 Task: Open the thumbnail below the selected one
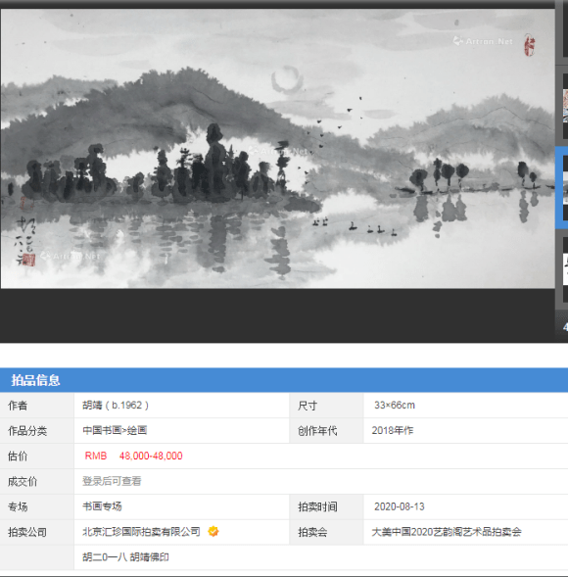click(565, 268)
